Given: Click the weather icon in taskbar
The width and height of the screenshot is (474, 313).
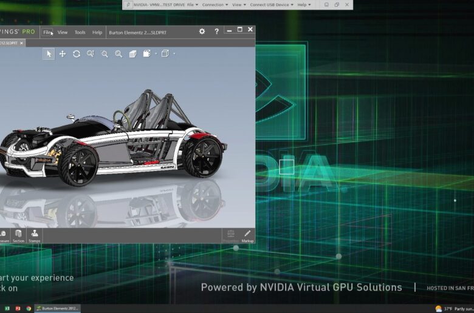Looking at the screenshot, I should tap(439, 309).
